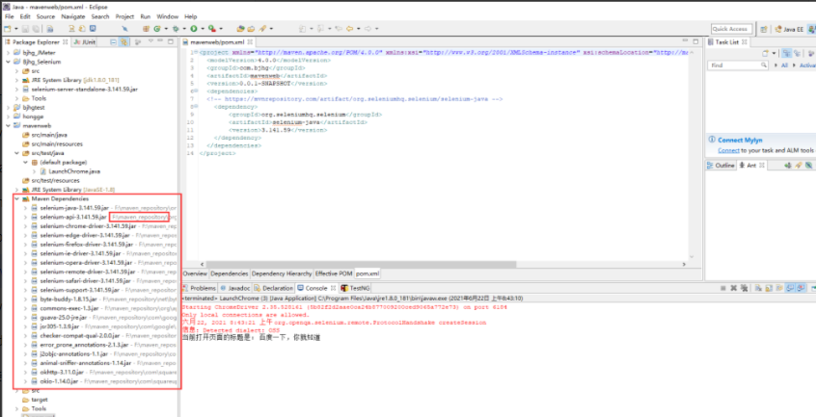Screen dimensions: 816x417
Task: Switch to Outline view tab
Action: tap(721, 165)
